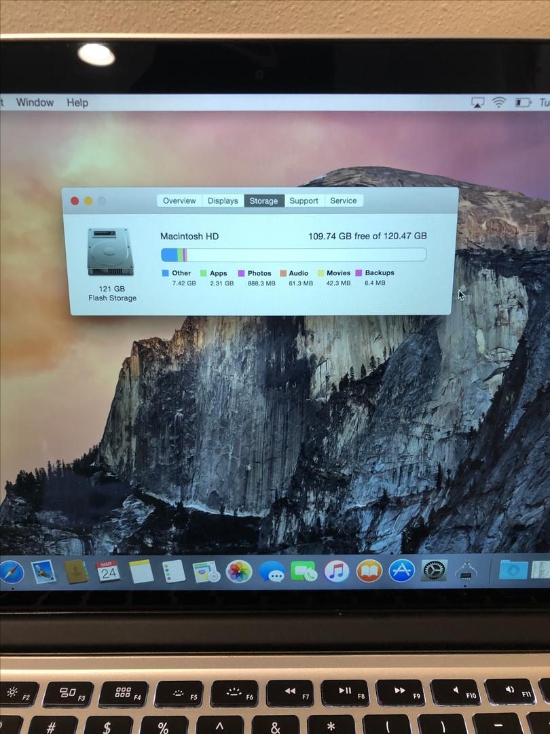
Task: Click the System Information dock icon
Action: click(x=466, y=570)
